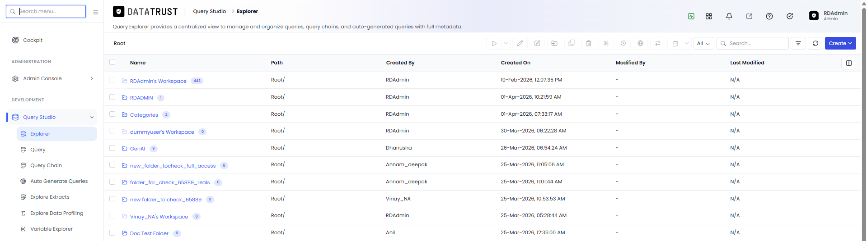The width and height of the screenshot is (867, 241).
Task: Open the column chooser icon
Action: [x=849, y=63]
